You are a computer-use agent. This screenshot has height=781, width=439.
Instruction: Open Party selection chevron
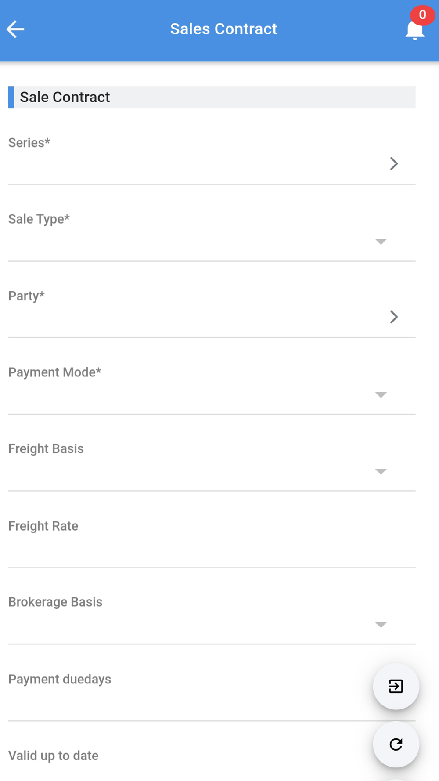[394, 317]
